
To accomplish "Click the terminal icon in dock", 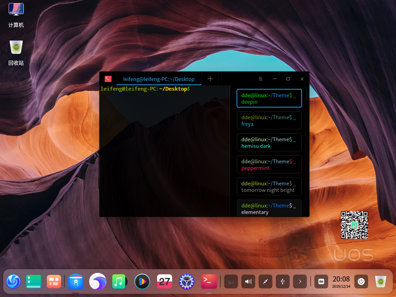I will coord(209,281).
